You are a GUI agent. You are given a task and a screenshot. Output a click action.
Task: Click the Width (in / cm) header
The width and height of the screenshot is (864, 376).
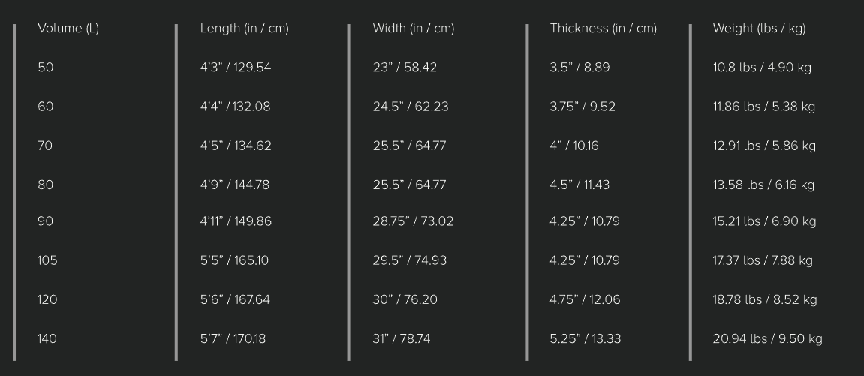[414, 29]
